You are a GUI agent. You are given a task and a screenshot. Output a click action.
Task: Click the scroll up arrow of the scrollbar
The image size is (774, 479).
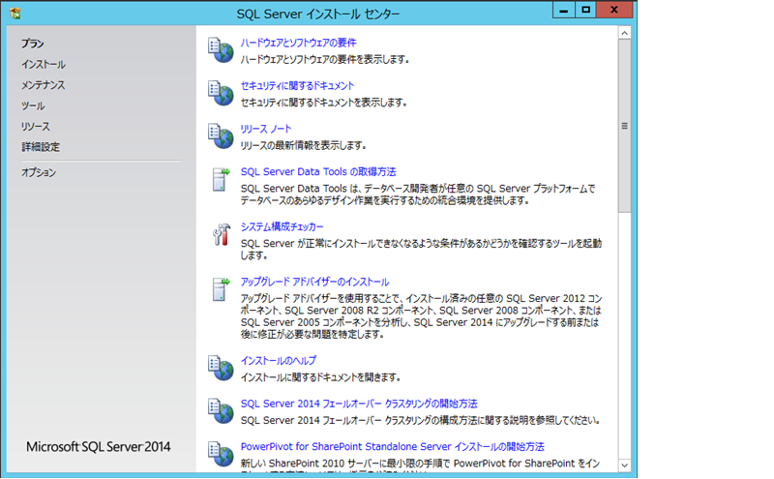[624, 33]
